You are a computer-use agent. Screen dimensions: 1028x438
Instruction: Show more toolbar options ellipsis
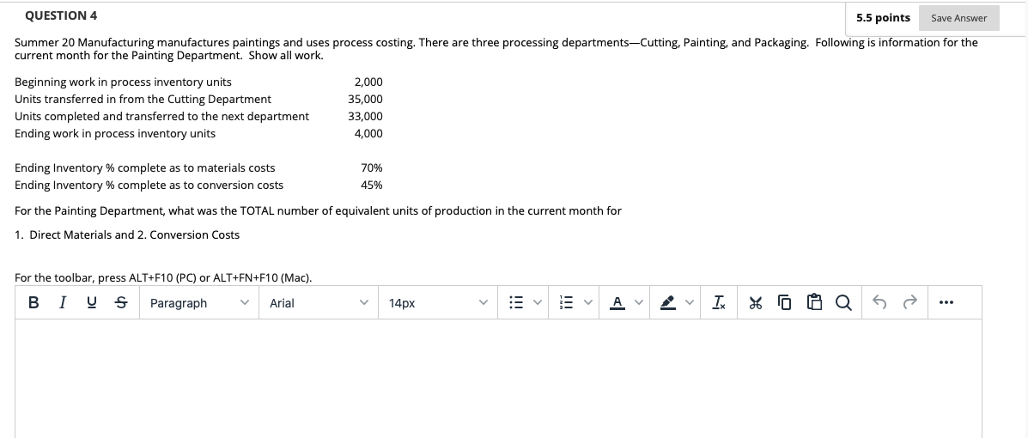[946, 303]
